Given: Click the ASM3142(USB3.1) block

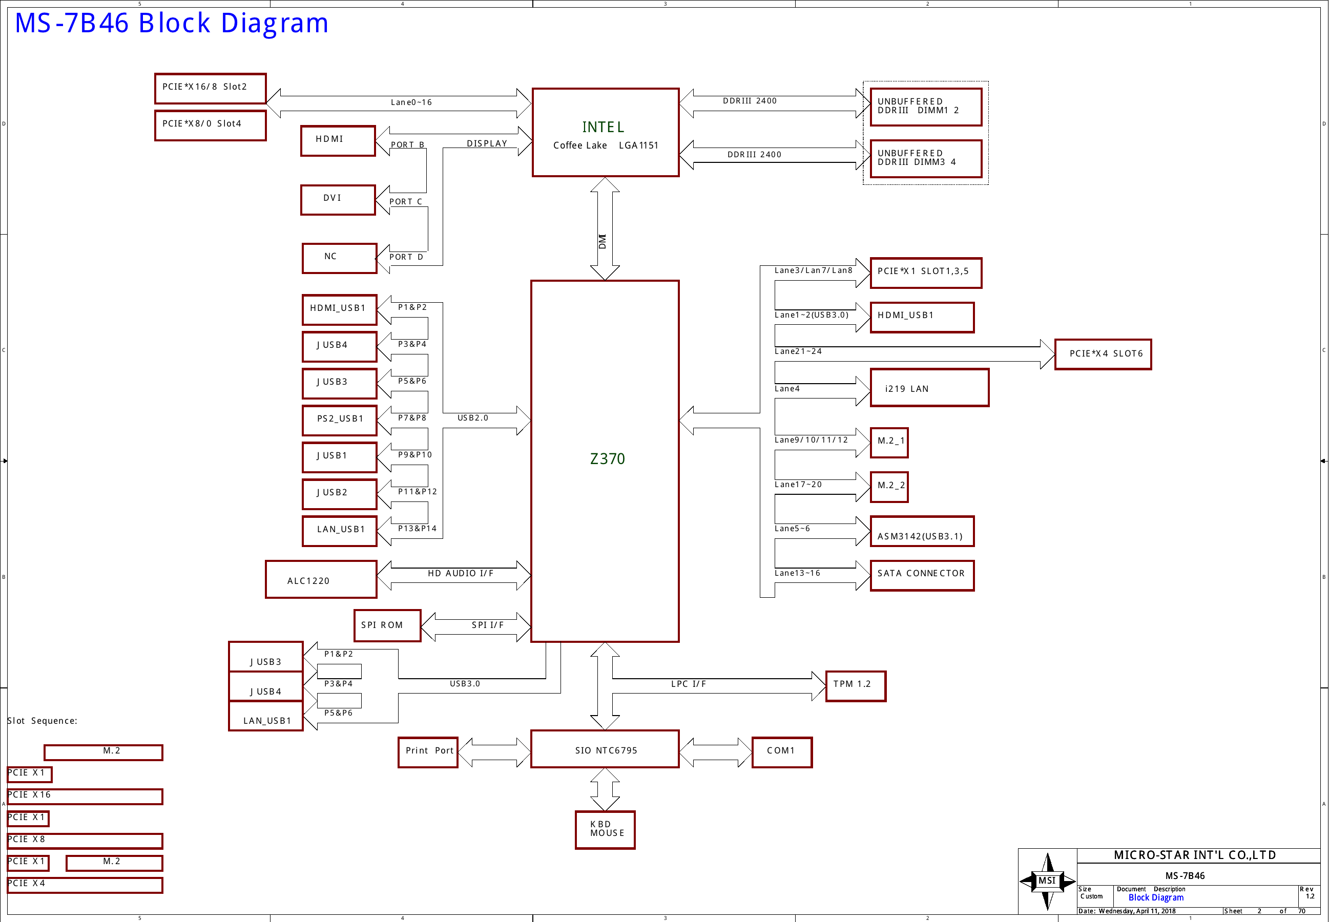Looking at the screenshot, I should click(x=921, y=532).
